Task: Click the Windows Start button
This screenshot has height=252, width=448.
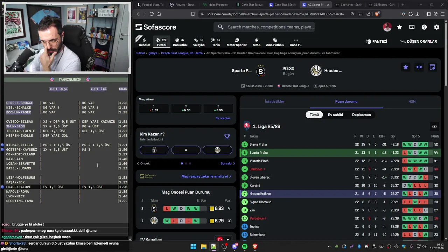Action: pyautogui.click(x=193, y=246)
